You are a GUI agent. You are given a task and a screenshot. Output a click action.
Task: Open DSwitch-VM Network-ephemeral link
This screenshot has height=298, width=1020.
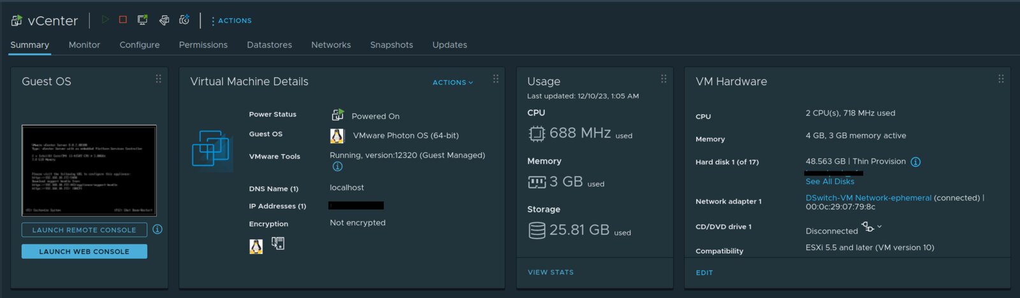click(868, 198)
